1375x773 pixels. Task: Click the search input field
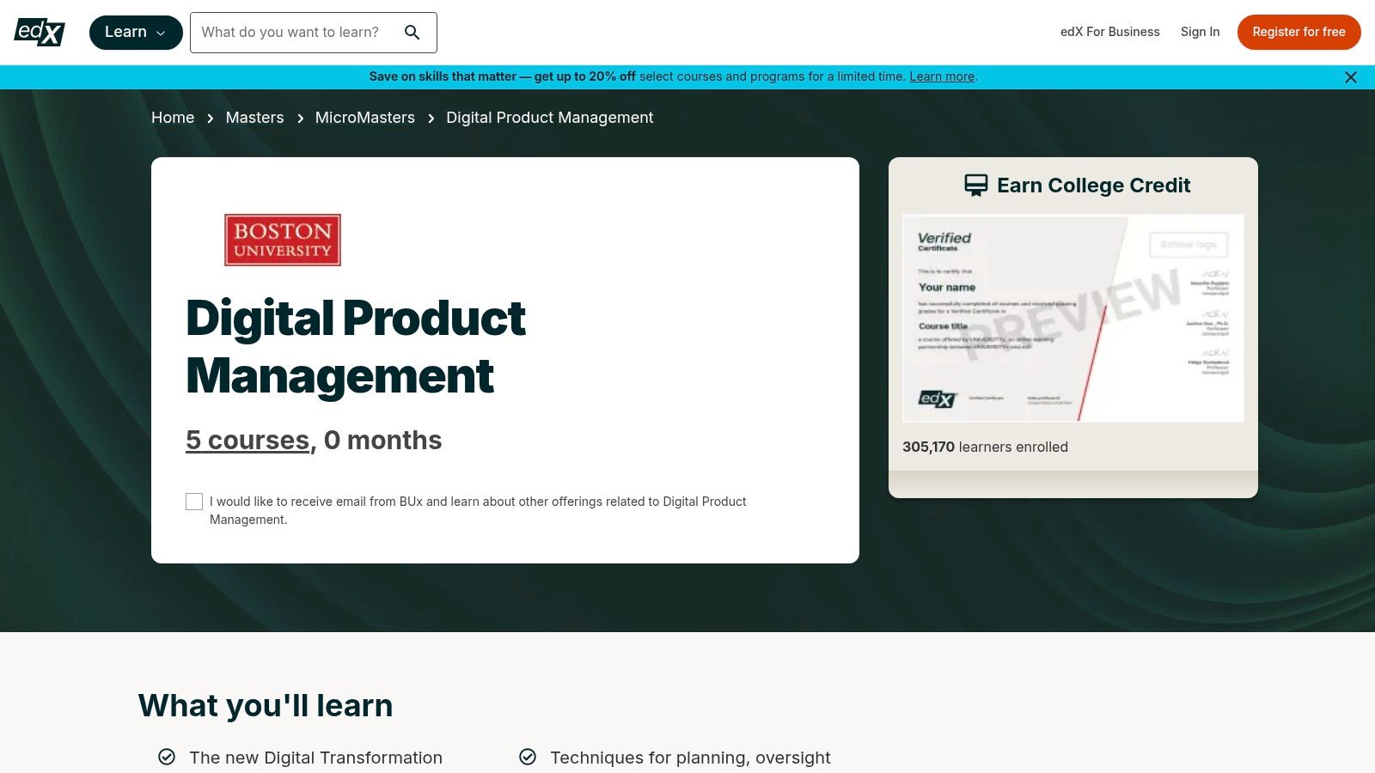301,32
